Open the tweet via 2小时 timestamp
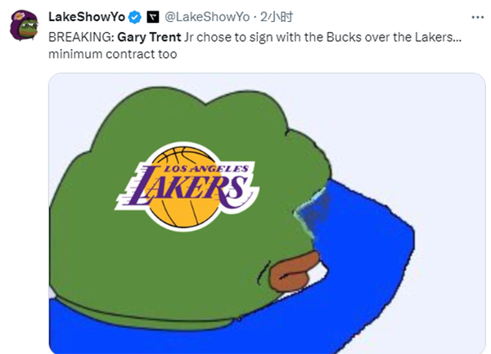This screenshot has width=491, height=354. coord(277,17)
